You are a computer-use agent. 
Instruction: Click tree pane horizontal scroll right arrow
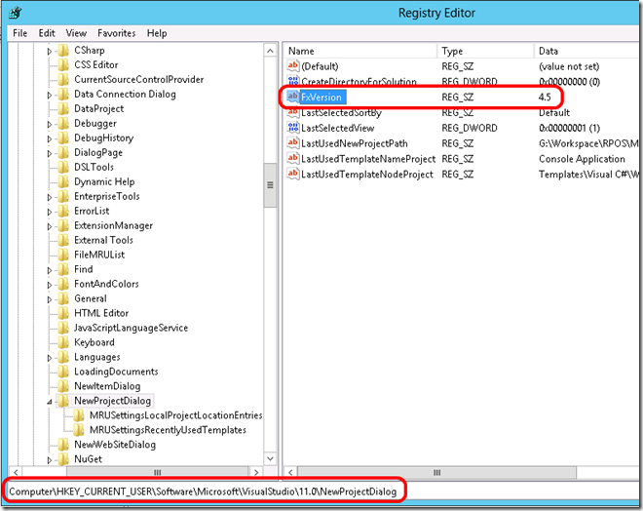click(x=256, y=472)
